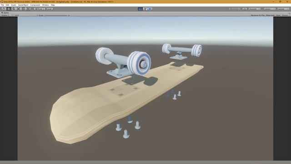Select the Hand tool in toolbar

coord(4,9)
